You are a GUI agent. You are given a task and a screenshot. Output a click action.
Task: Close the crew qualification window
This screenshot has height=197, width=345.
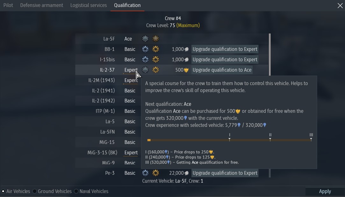click(340, 6)
